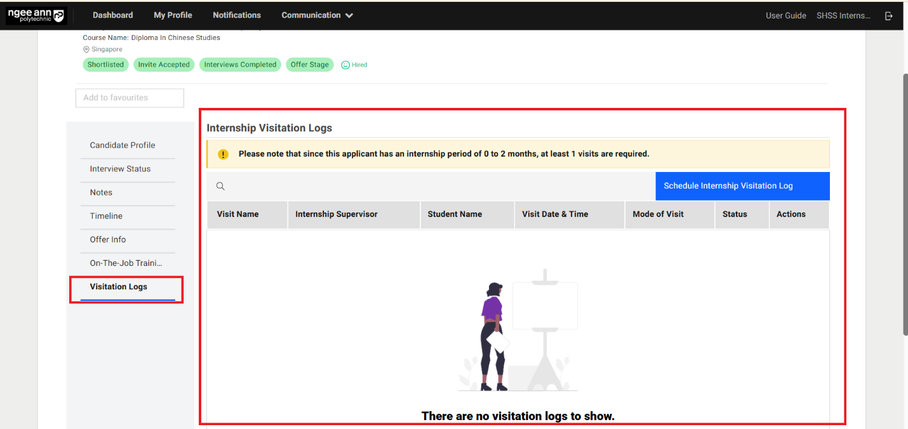
Task: Click the search magnifier icon above the table
Action: point(220,185)
